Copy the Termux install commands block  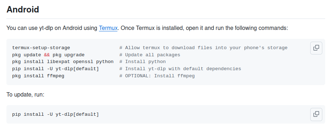[x=316, y=48]
